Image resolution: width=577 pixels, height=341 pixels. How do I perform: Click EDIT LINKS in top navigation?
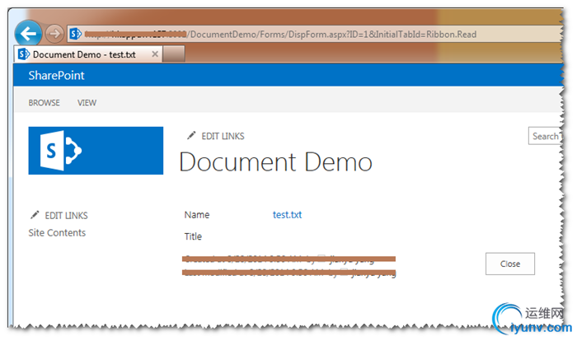tap(223, 136)
